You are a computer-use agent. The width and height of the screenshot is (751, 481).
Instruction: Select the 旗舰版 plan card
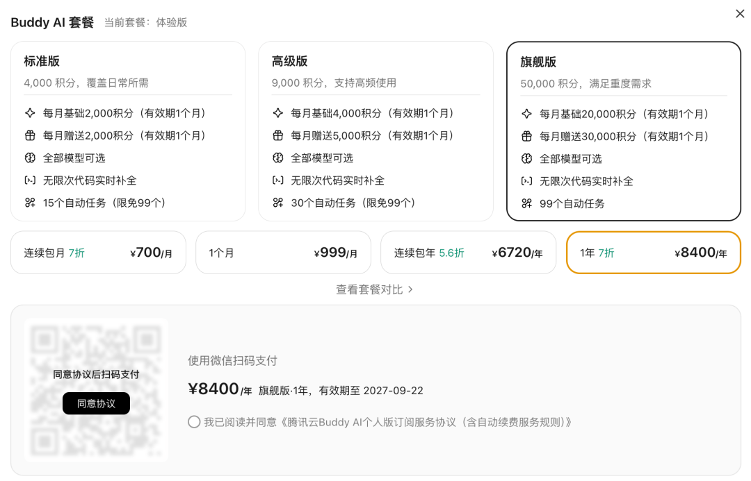(x=624, y=131)
